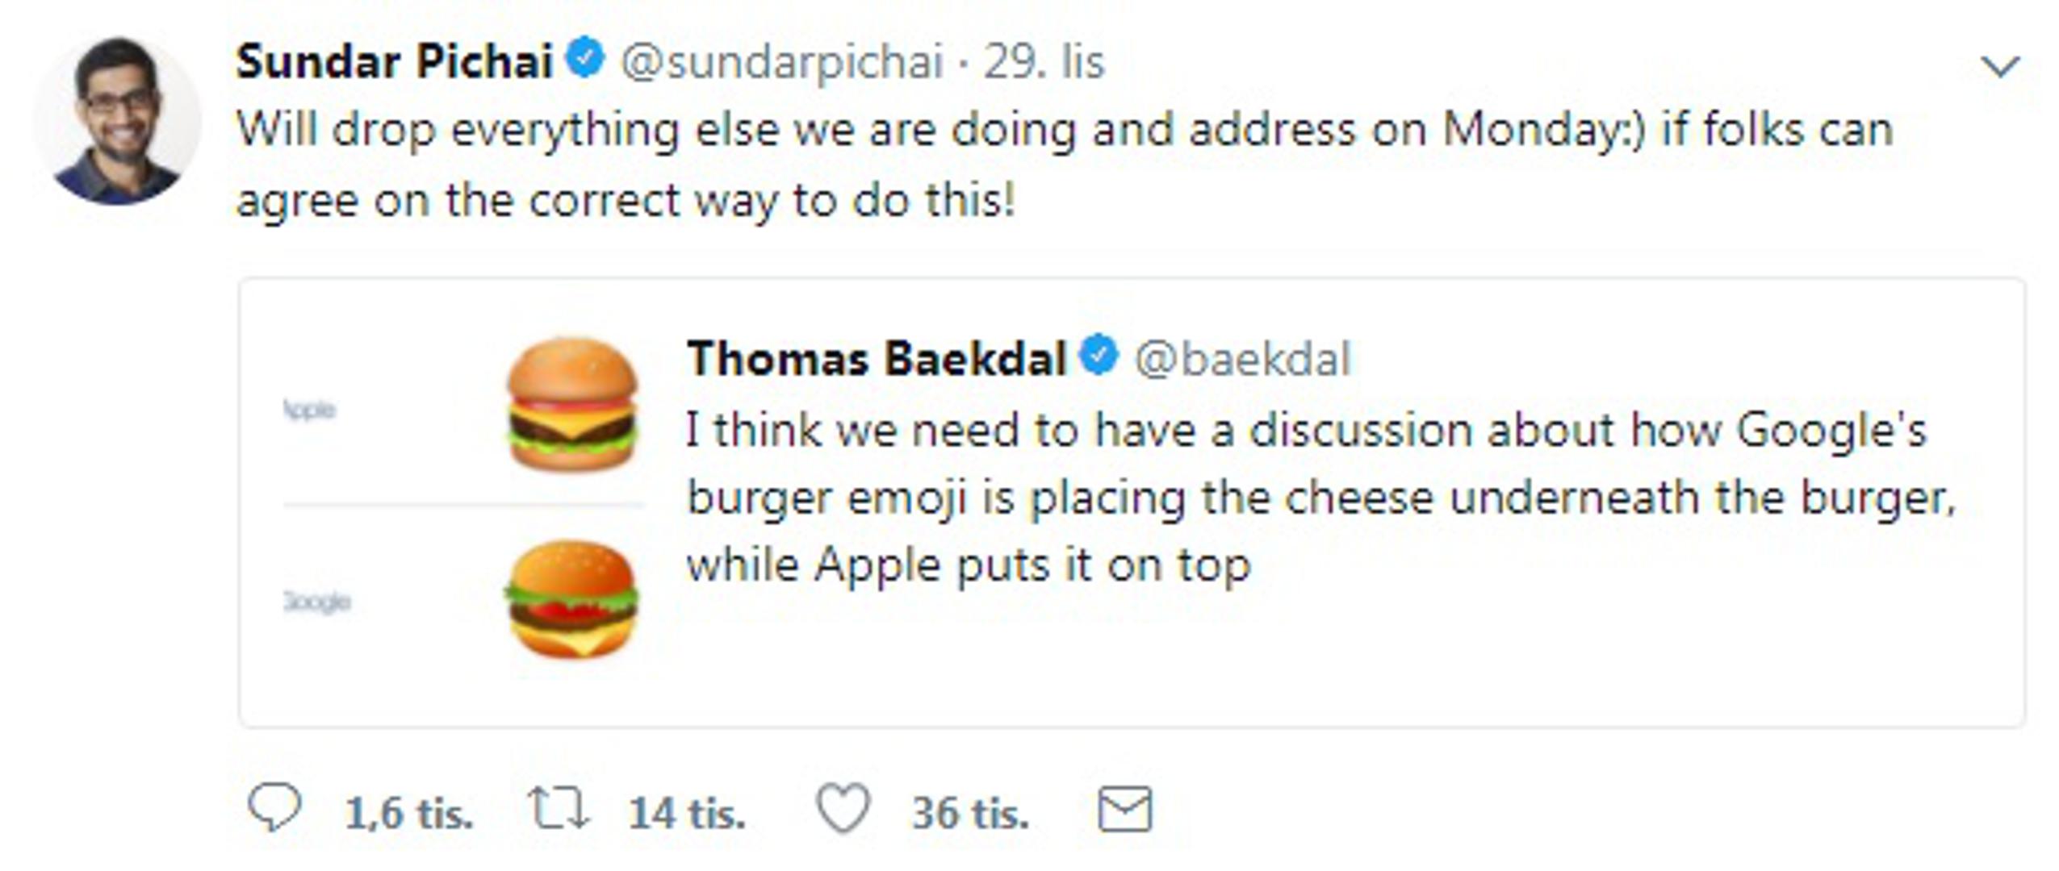
Task: Click Thomas Baekdal's name in quoted tweet
Action: point(876,358)
